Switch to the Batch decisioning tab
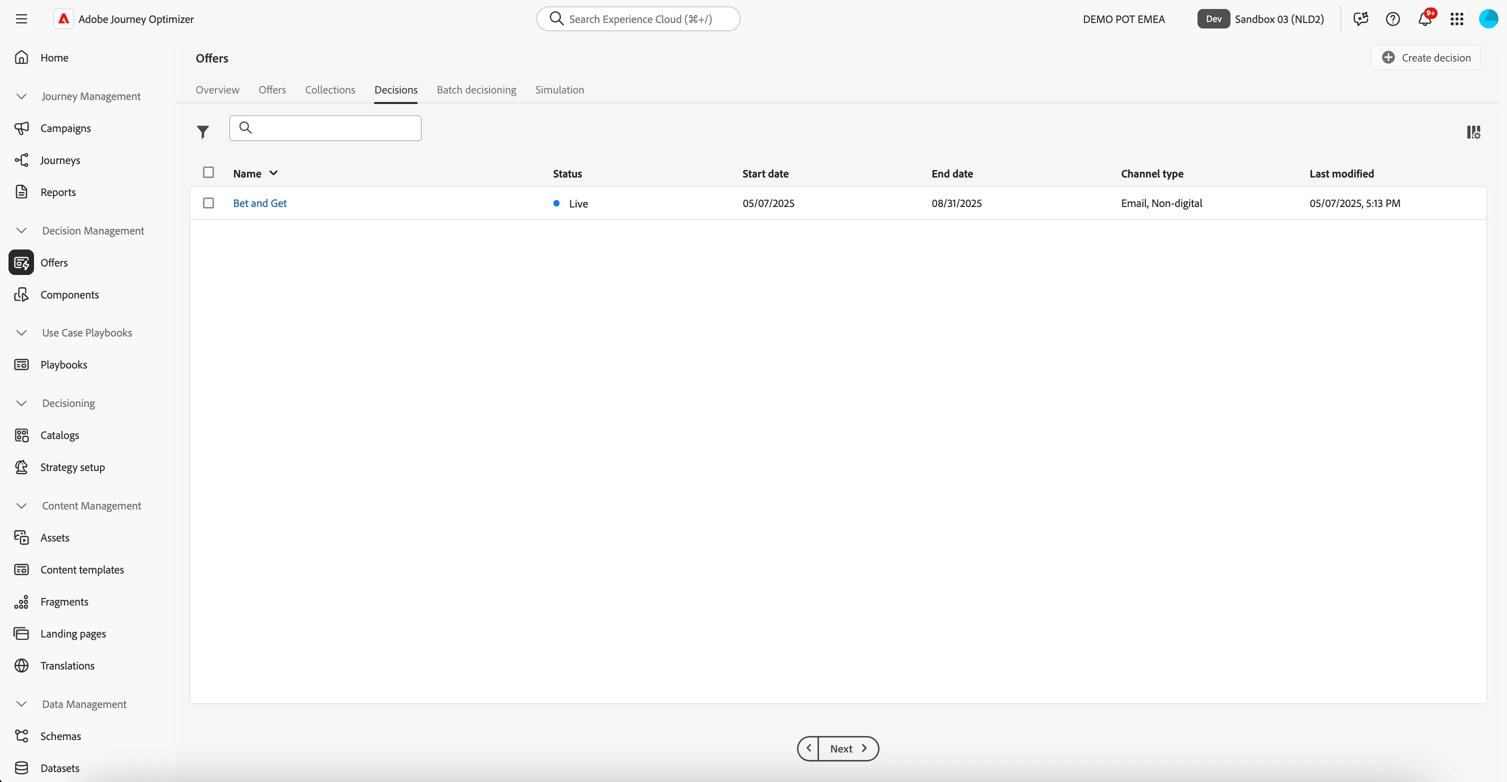 coord(476,89)
